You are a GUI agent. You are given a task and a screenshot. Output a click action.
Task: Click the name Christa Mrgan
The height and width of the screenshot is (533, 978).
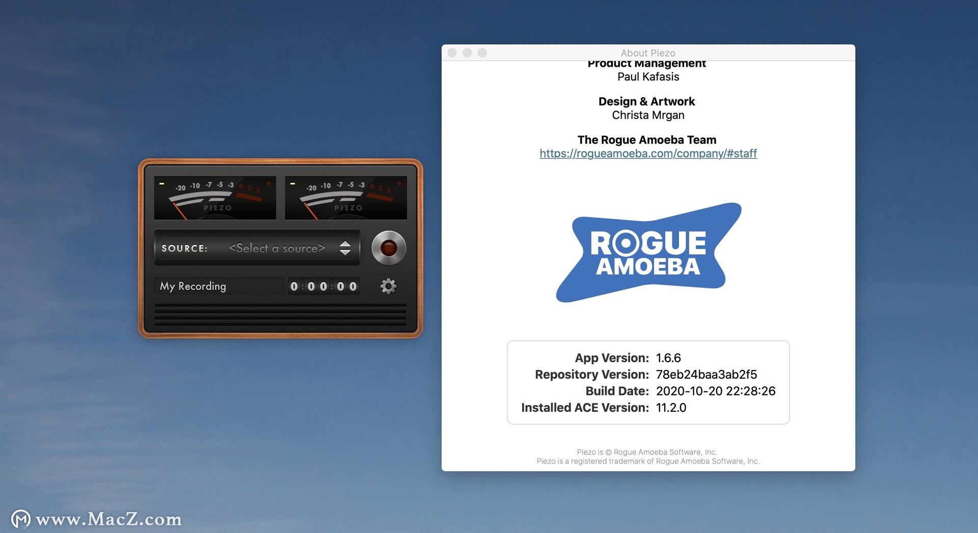point(648,115)
